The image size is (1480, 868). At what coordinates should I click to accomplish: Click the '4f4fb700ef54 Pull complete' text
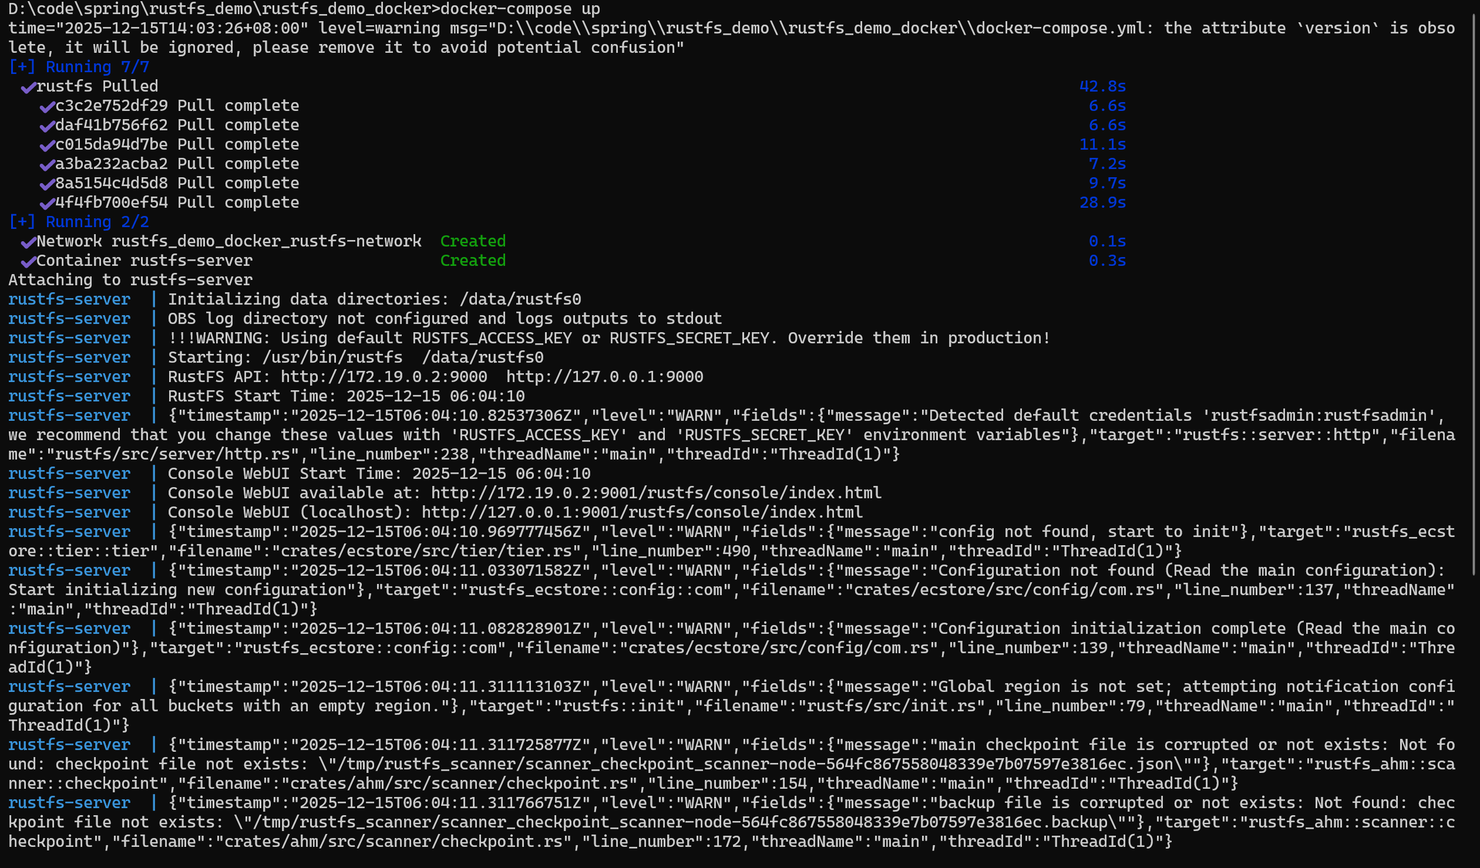(x=177, y=202)
